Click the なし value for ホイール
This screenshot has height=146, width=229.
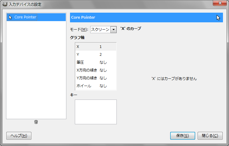[103, 86]
